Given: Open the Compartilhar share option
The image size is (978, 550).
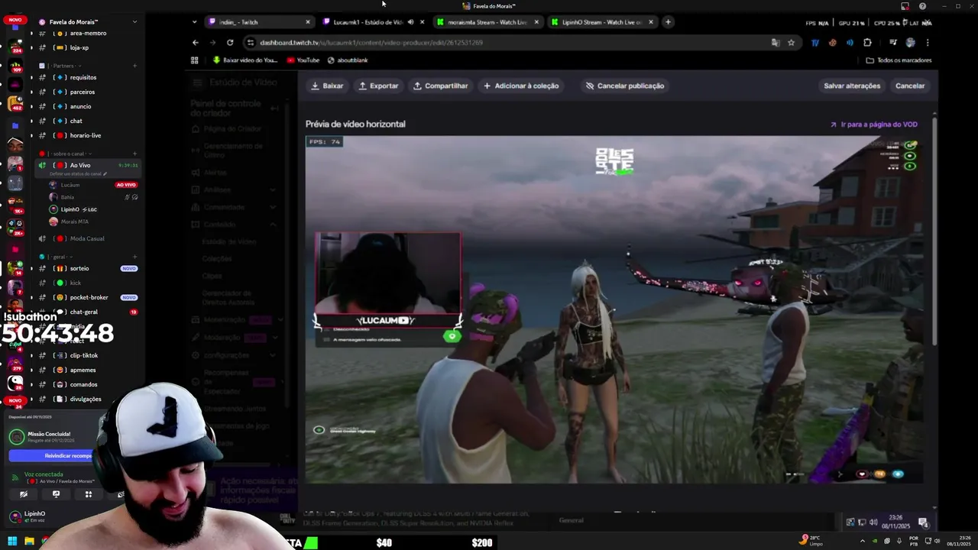Looking at the screenshot, I should pos(440,86).
